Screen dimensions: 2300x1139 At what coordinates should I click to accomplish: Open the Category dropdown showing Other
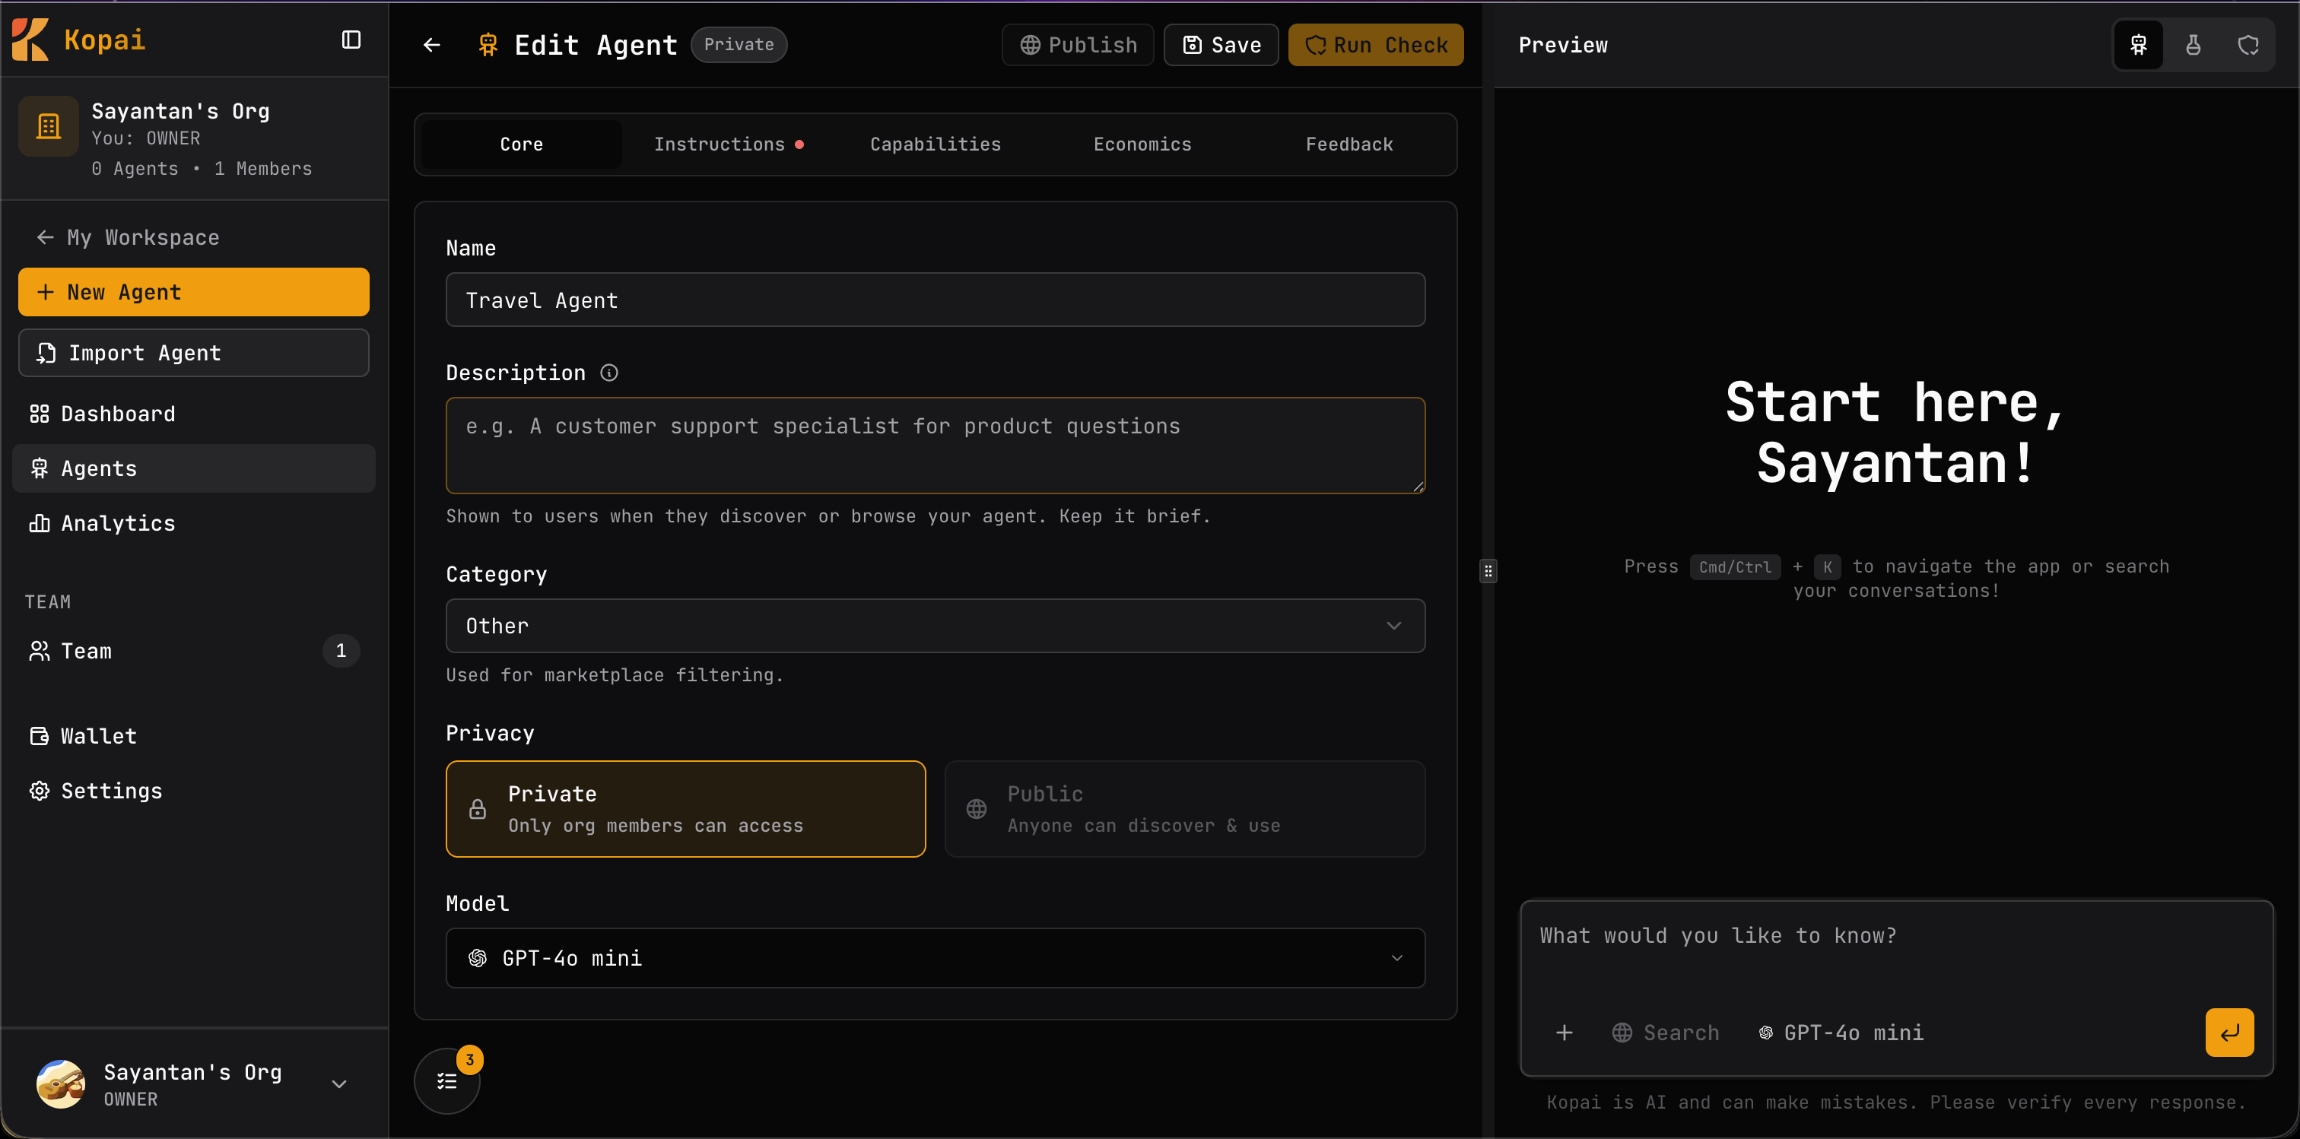[x=935, y=626]
